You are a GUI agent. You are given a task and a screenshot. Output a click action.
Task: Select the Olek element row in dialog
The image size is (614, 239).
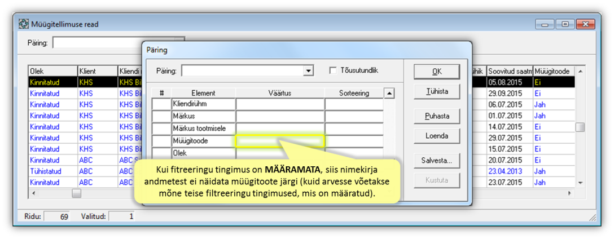click(x=204, y=153)
